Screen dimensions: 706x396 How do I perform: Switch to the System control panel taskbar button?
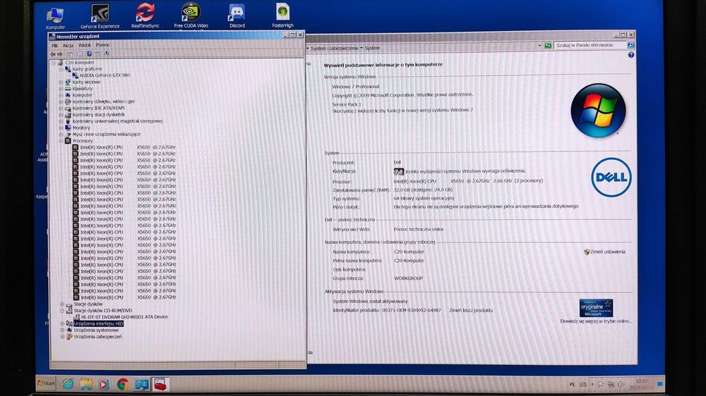pos(141,384)
